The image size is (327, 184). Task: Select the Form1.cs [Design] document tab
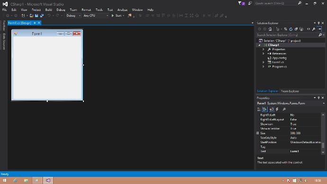20,23
